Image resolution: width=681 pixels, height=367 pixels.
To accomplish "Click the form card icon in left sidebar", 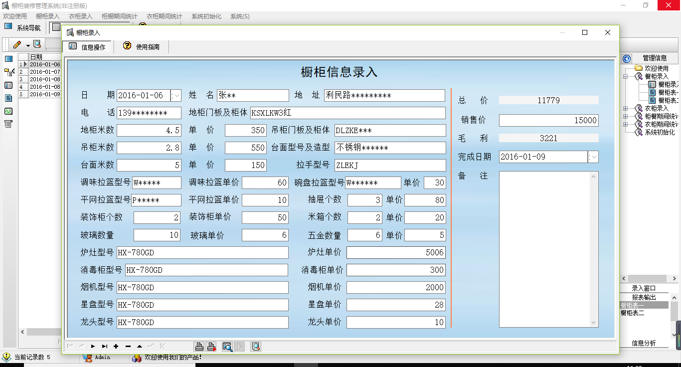I will tap(8, 85).
